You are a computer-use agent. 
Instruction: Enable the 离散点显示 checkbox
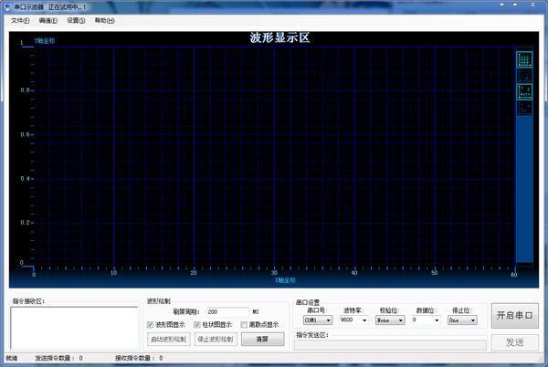tap(244, 325)
